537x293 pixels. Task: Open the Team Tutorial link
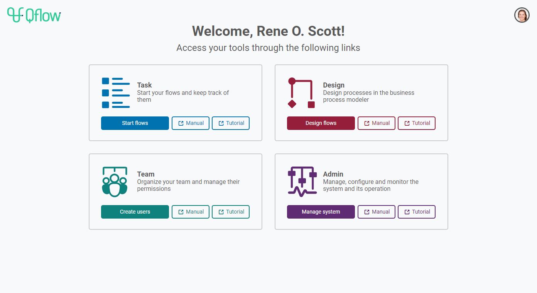[x=231, y=212]
